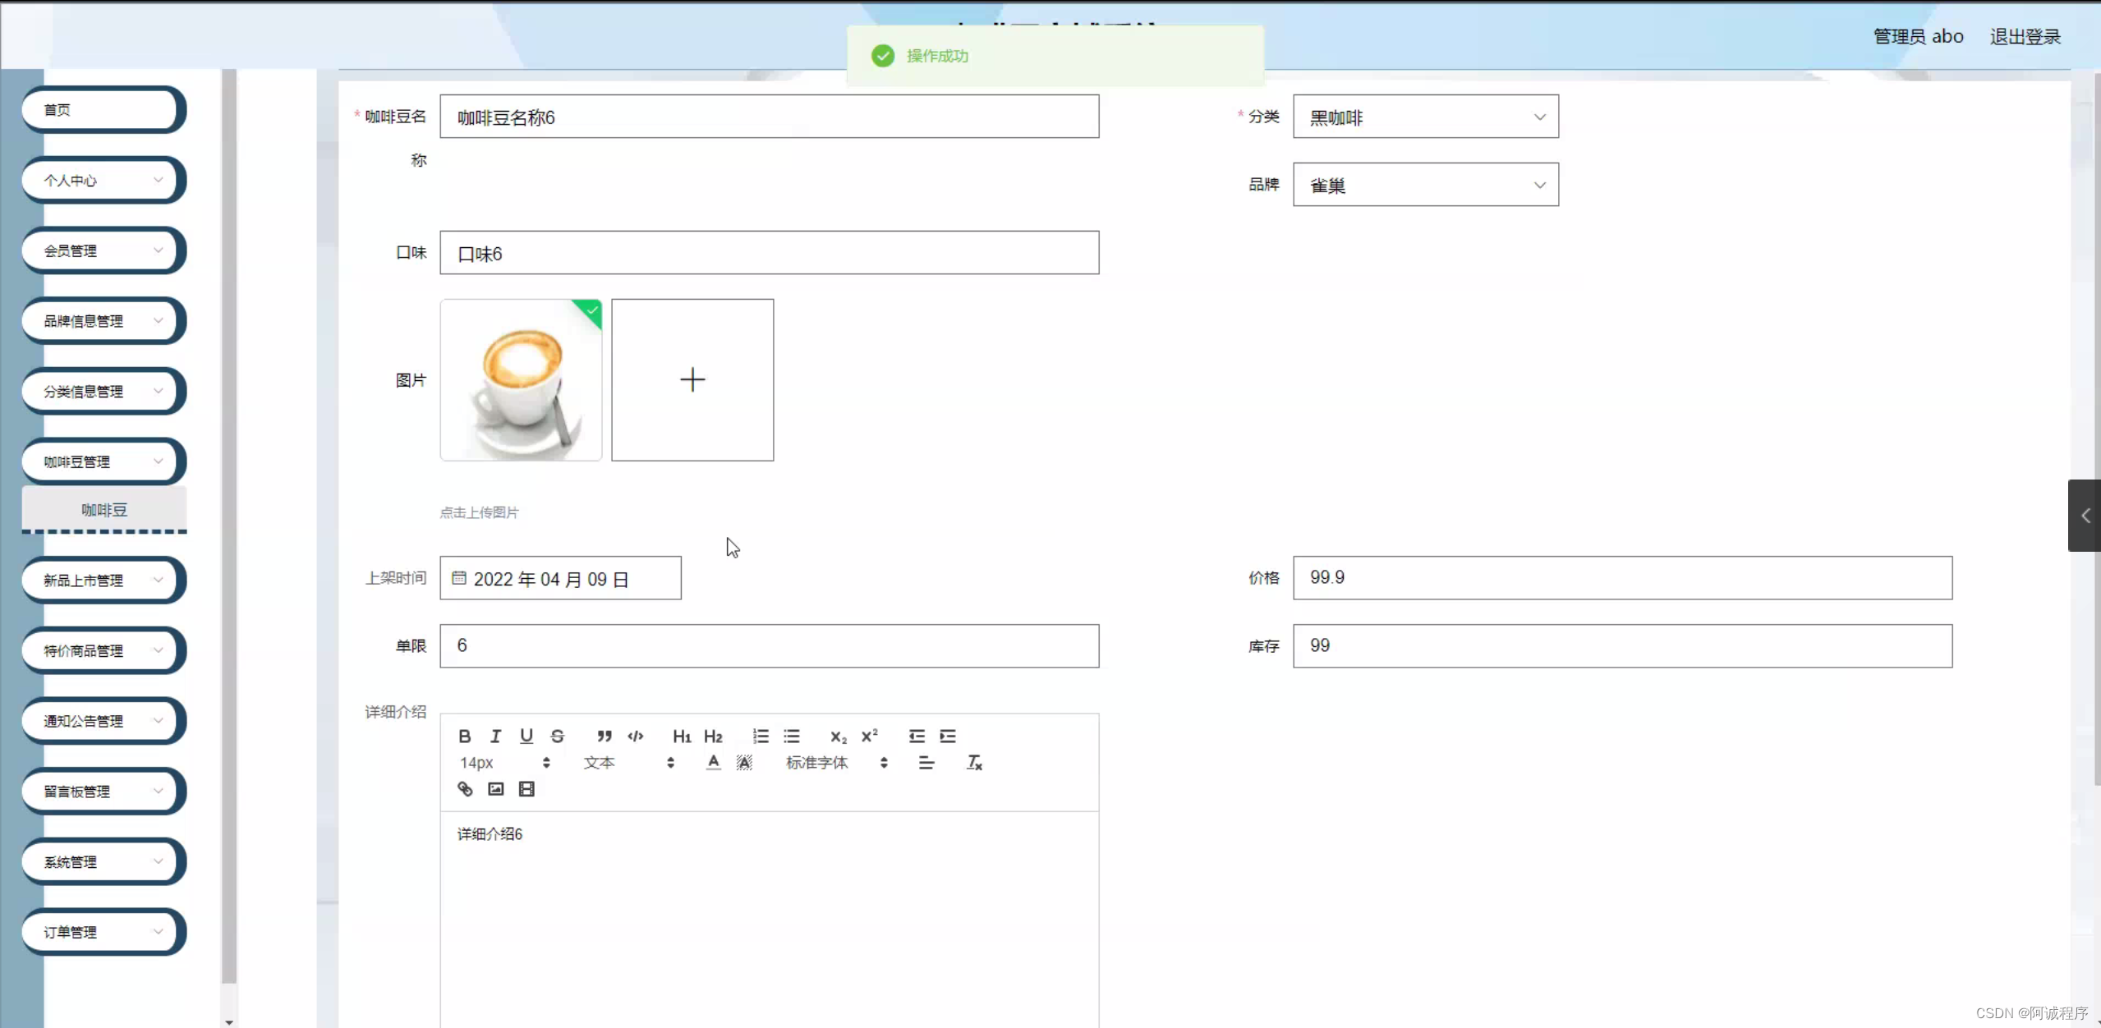Image resolution: width=2101 pixels, height=1028 pixels.
Task: Toggle H1 heading style
Action: tap(682, 736)
